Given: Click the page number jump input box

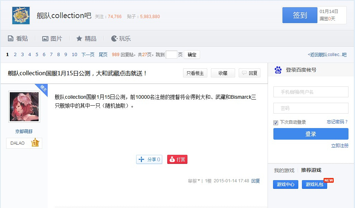Looking at the screenshot, I should tap(171, 55).
